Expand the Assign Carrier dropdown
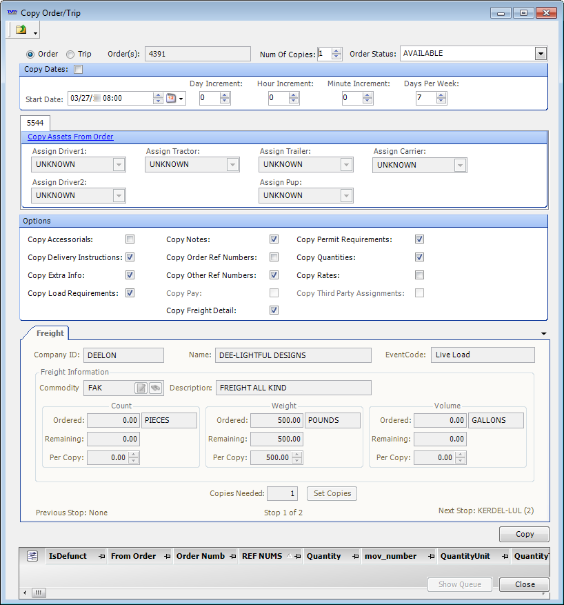564x605 pixels. (x=461, y=165)
